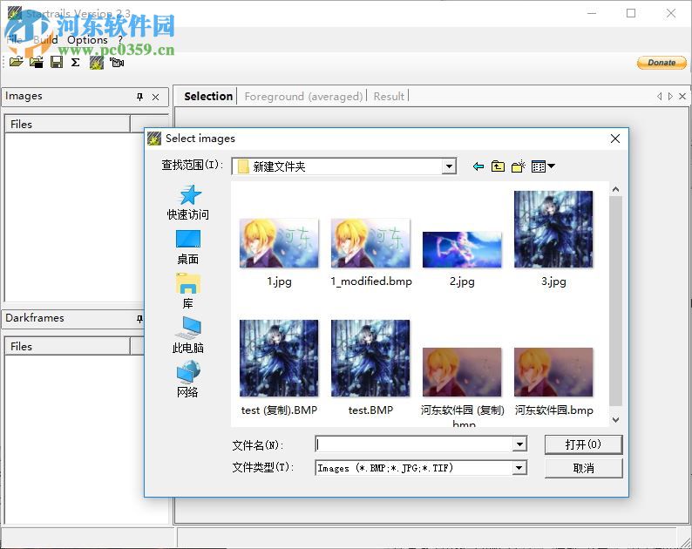692x549 pixels.
Task: Click the Open (打开) button
Action: click(x=583, y=444)
